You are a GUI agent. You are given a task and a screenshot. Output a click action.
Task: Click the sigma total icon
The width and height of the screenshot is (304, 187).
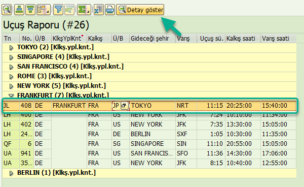click(x=84, y=10)
